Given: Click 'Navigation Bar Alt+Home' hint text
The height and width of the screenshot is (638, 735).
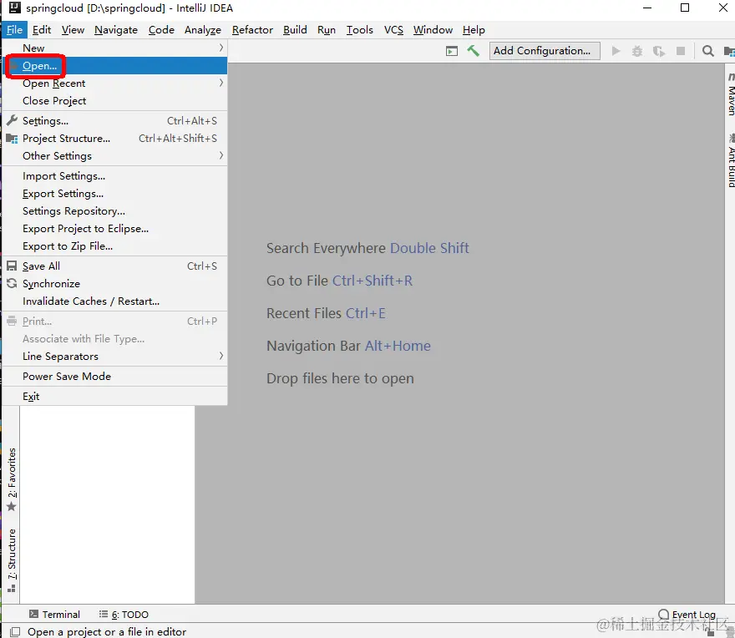Looking at the screenshot, I should point(348,346).
